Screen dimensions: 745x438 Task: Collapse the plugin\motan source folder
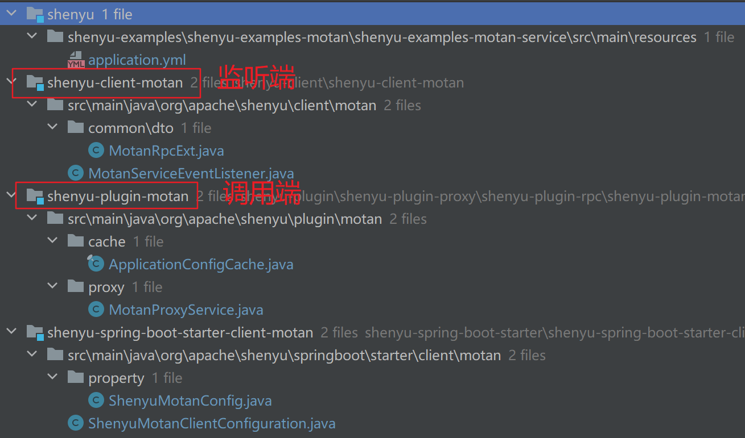coord(32,219)
